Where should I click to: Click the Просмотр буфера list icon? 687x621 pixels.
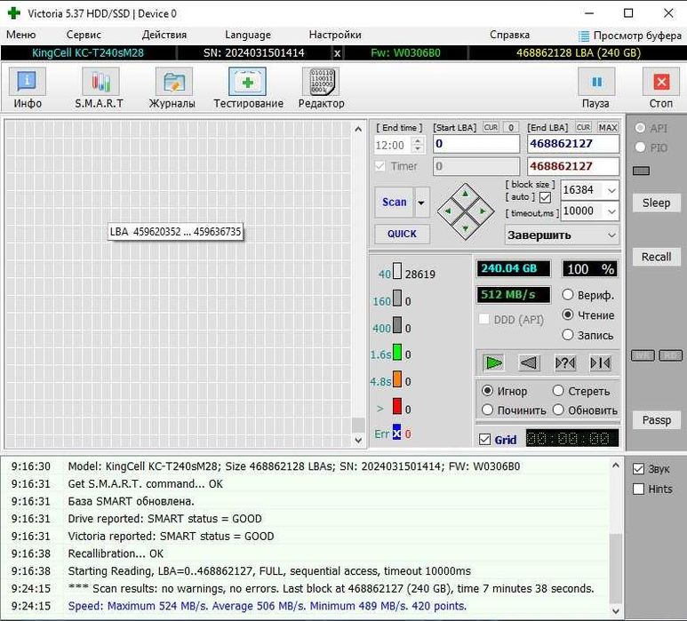pos(583,36)
